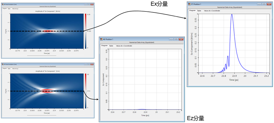Select Value at x-Coordinate tab in window 46
The height and width of the screenshot is (123, 274).
pos(124,46)
